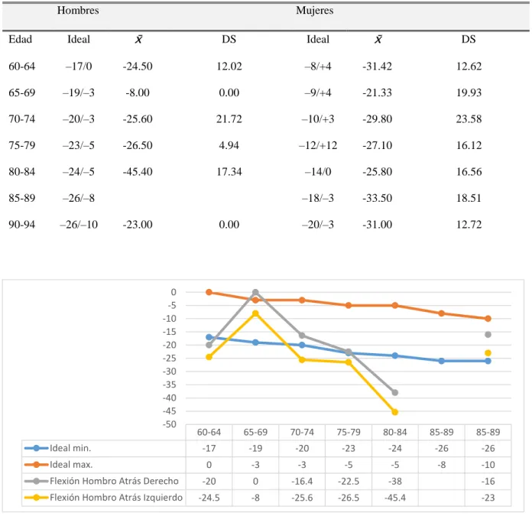Select age row '60-64' in table
The width and height of the screenshot is (532, 516).
point(21,67)
